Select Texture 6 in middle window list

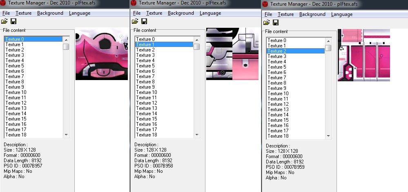[x=164, y=71]
